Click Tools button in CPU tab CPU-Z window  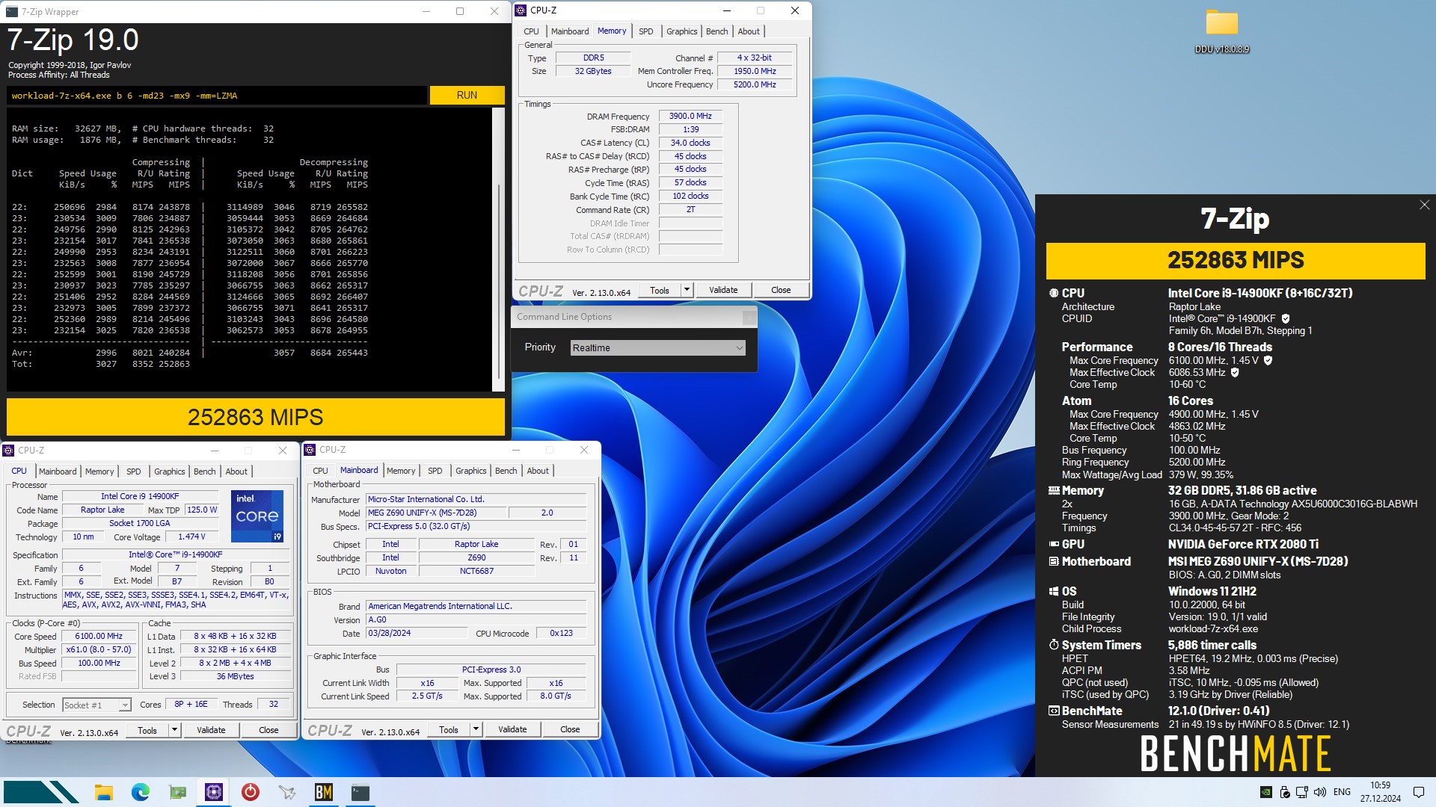pyautogui.click(x=147, y=730)
